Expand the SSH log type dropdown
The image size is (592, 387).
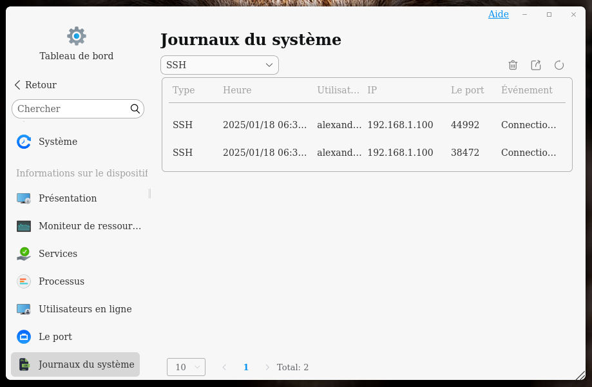pos(219,65)
